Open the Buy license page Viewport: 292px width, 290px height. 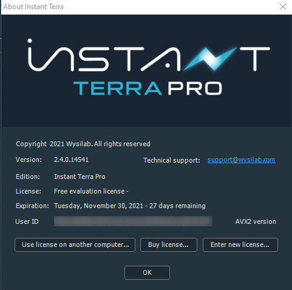[x=169, y=244]
